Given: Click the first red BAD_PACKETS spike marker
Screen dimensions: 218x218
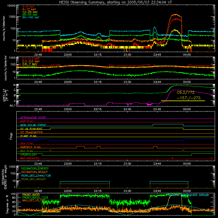Looking at the screenshot, I should coord(172,158).
